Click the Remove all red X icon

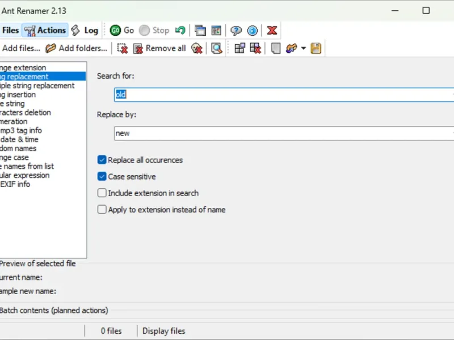[x=138, y=49]
